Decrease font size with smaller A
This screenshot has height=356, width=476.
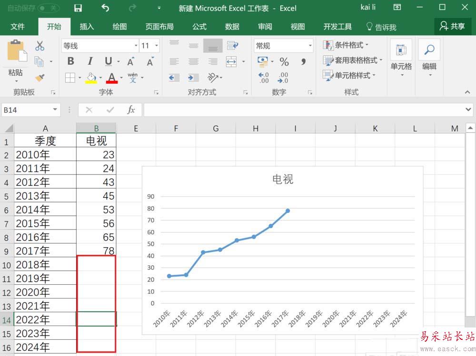point(150,62)
